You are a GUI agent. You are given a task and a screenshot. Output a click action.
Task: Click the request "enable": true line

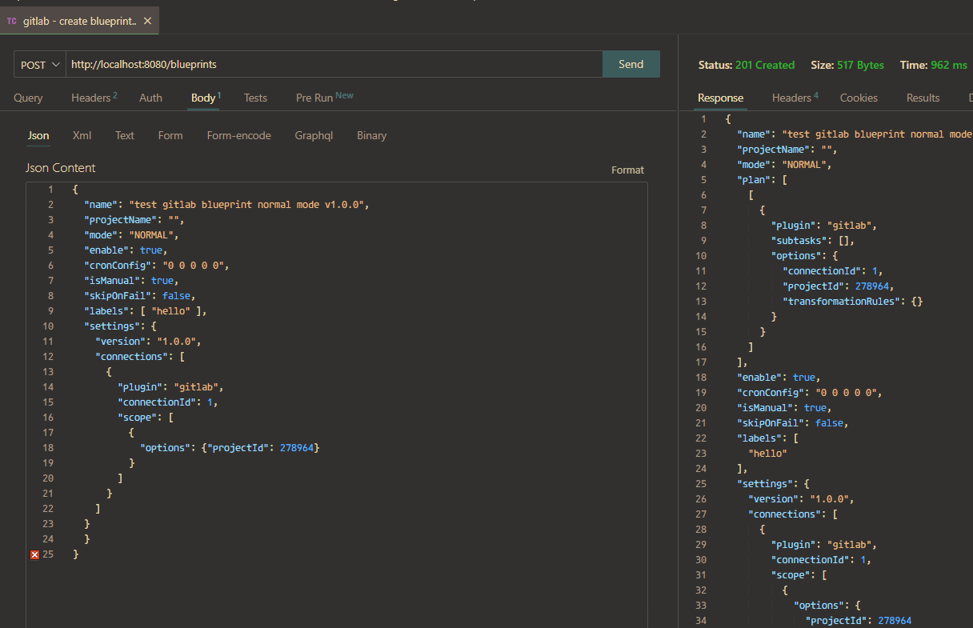click(126, 250)
